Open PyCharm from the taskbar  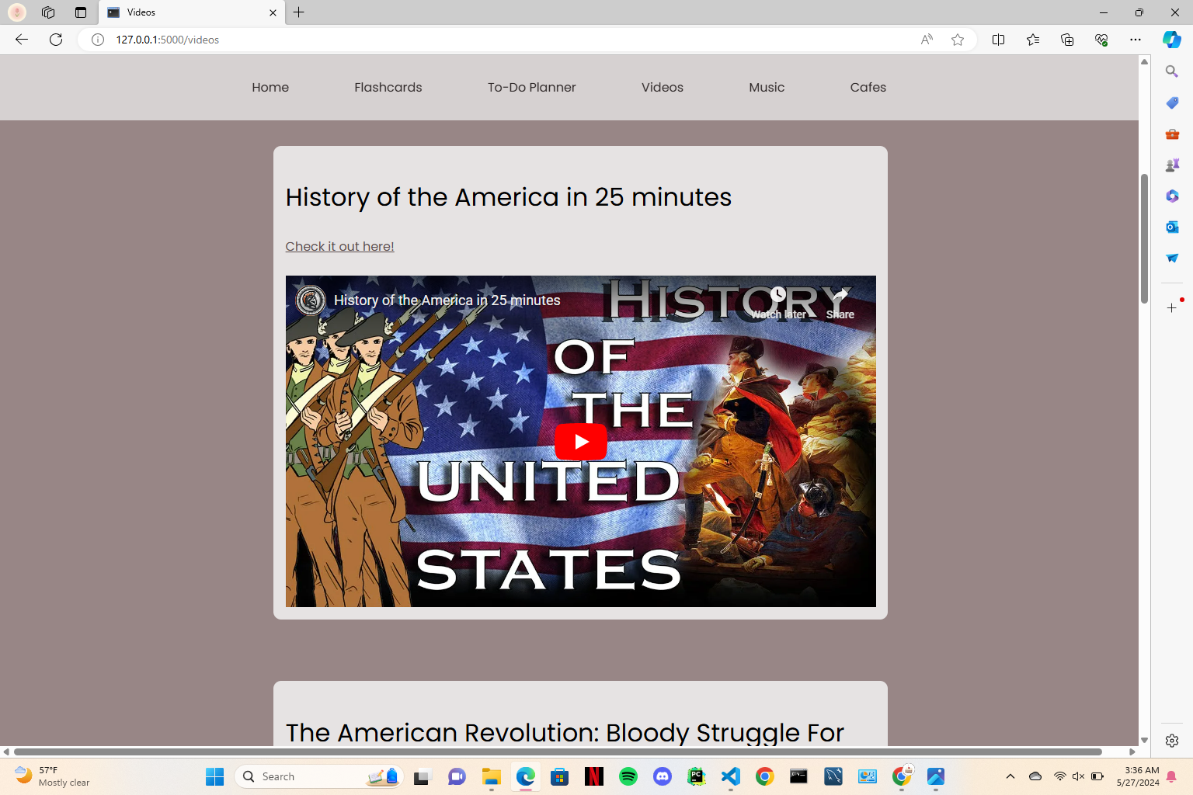tap(697, 776)
